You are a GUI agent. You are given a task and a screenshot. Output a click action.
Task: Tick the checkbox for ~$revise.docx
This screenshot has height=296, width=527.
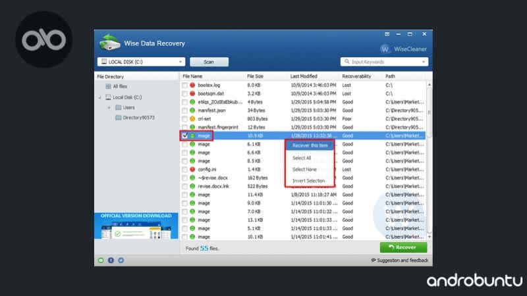tap(184, 178)
